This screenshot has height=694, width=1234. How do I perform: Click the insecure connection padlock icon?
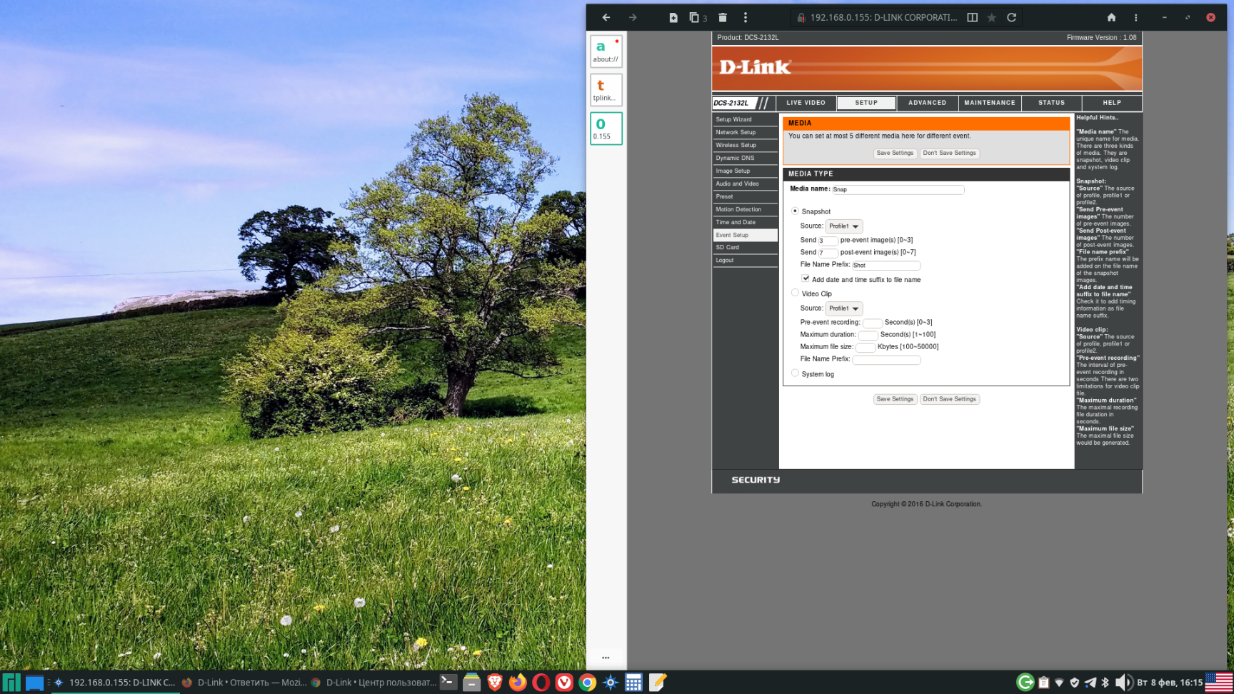(x=801, y=18)
